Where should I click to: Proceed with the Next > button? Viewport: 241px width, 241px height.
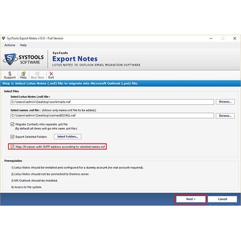(x=191, y=199)
